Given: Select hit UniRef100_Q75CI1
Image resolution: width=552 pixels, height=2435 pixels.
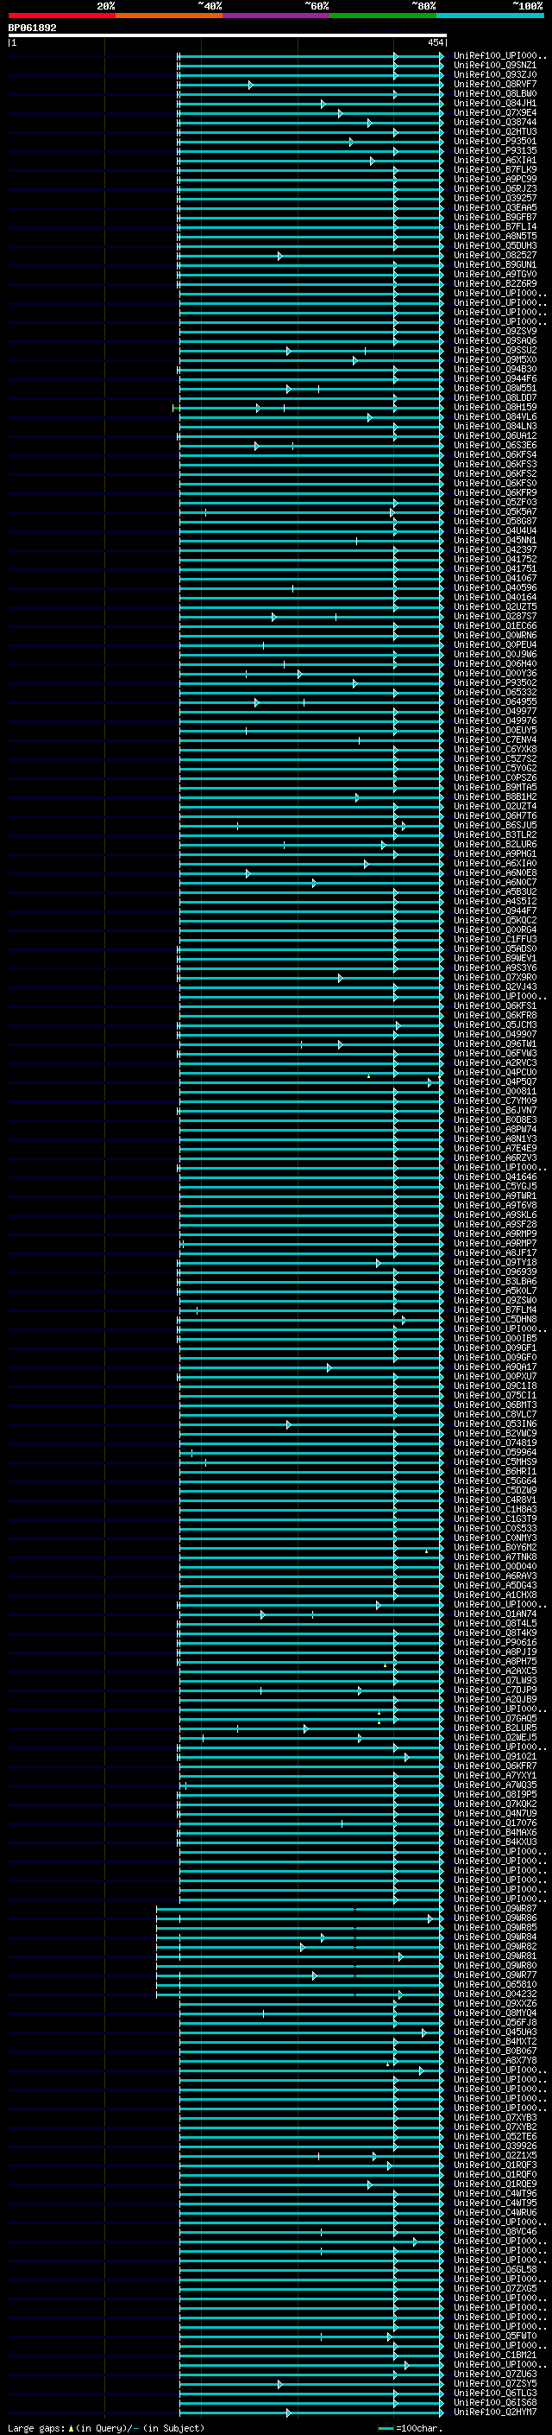Looking at the screenshot, I should [x=495, y=1395].
